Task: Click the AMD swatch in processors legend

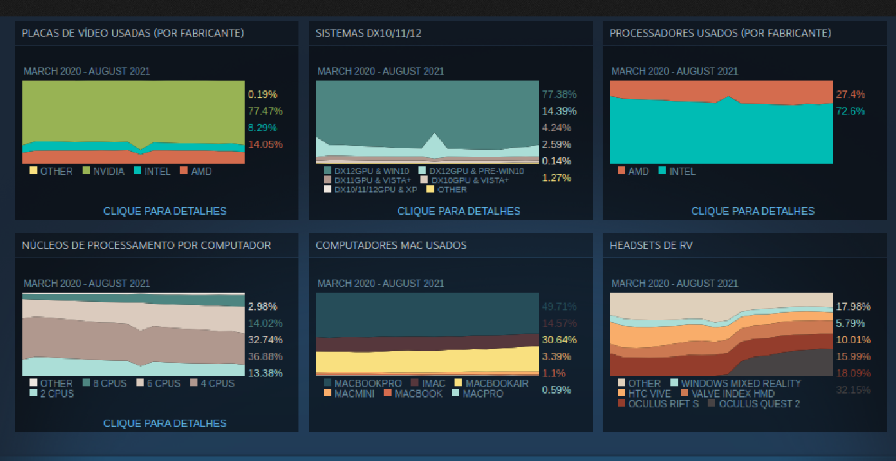Action: point(621,171)
